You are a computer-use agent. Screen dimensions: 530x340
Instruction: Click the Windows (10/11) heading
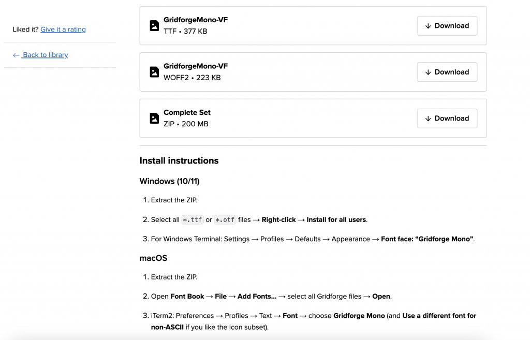pyautogui.click(x=169, y=181)
